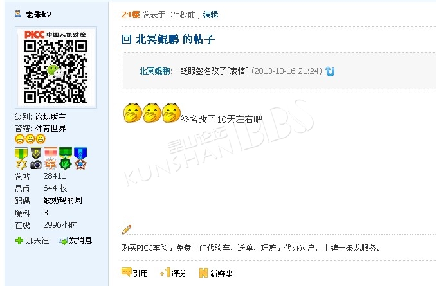Click the pencil edit icon above the signature

click(x=127, y=229)
